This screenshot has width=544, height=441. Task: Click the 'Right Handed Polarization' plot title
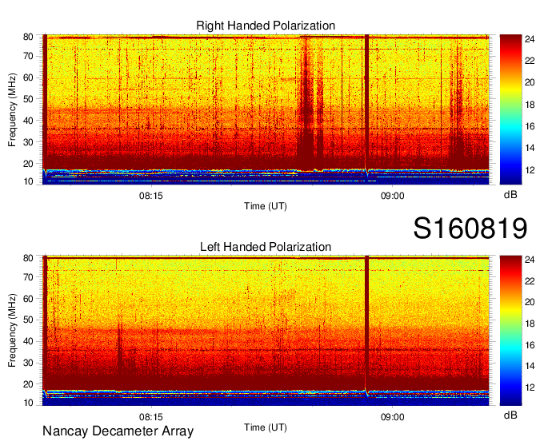point(266,26)
